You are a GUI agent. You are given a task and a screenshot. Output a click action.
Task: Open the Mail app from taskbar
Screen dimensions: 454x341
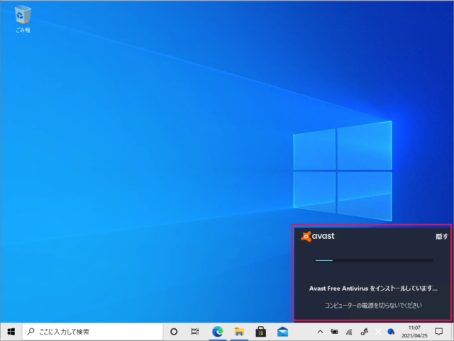click(282, 331)
